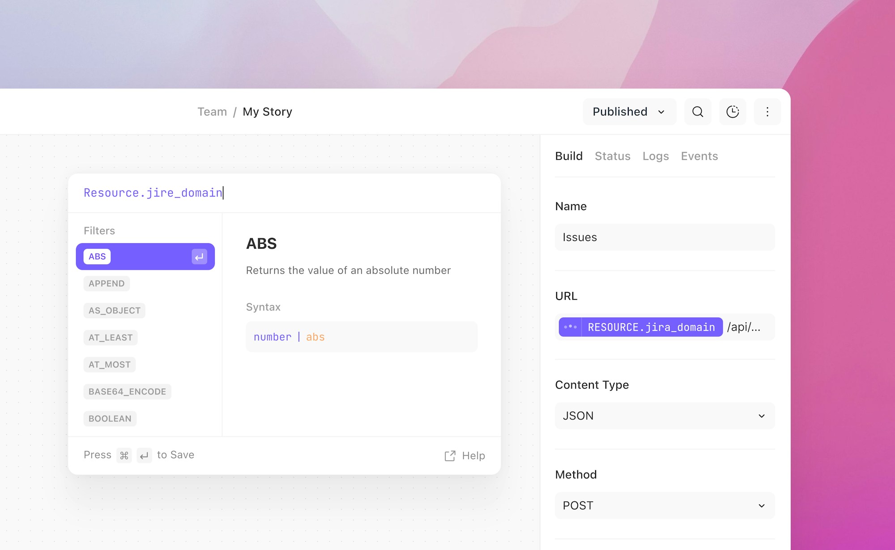Click the three-dots icon on RESOURCE.jira_domain pill
Viewport: 895px width, 550px height.
point(570,327)
